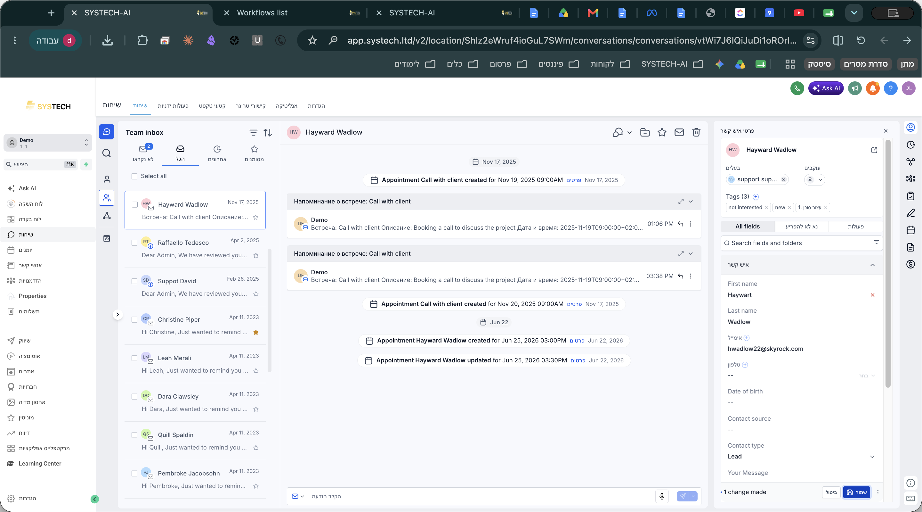Click the microphone voice input icon
The width and height of the screenshot is (922, 512).
tap(662, 496)
